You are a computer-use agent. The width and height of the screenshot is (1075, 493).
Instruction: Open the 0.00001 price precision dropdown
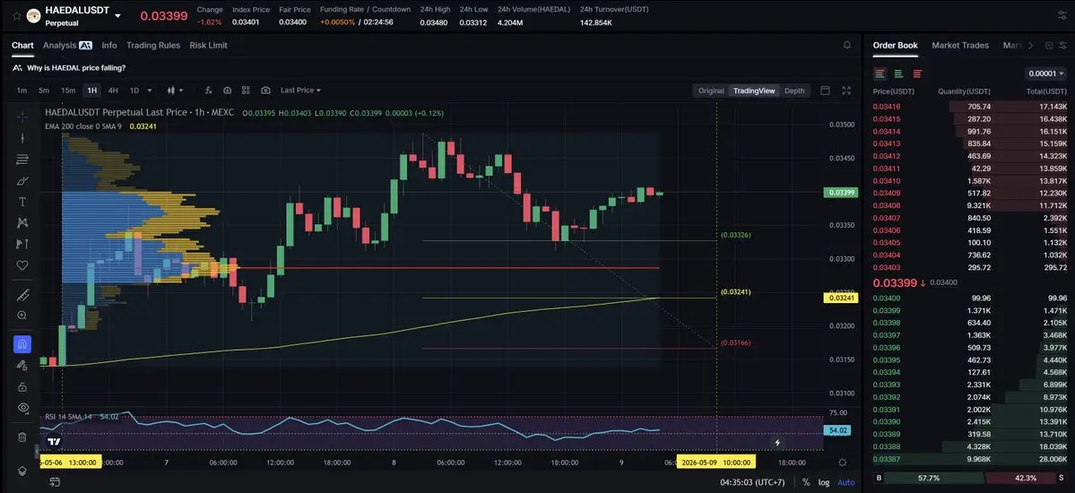tap(1046, 74)
